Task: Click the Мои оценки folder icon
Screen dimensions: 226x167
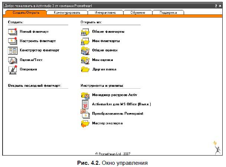Action: click(x=85, y=60)
